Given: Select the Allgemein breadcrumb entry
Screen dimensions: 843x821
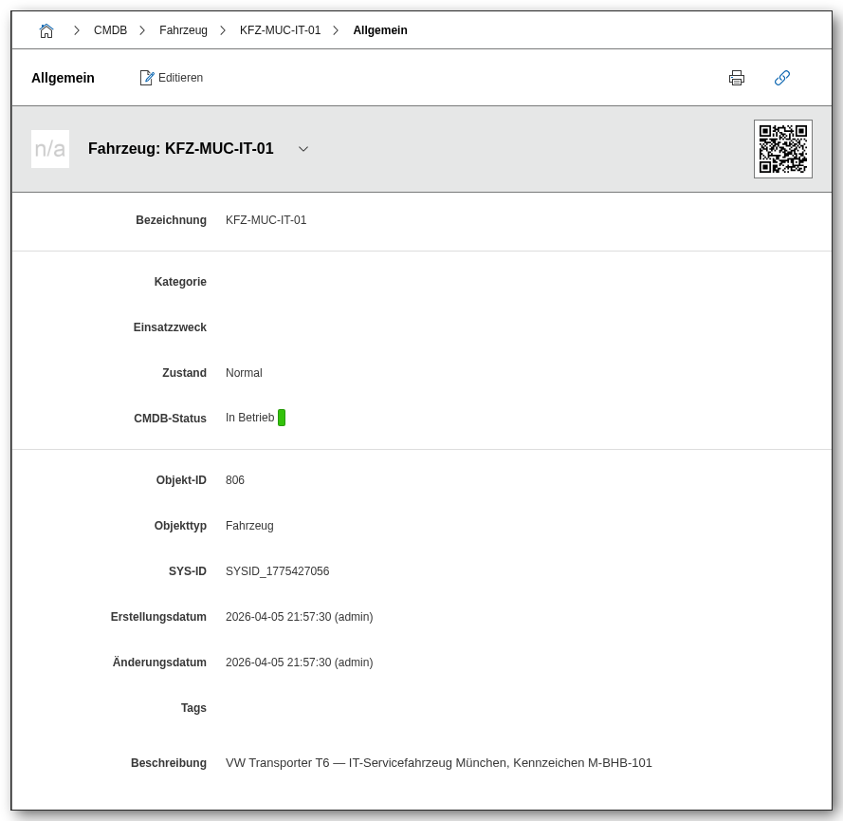Looking at the screenshot, I should 380,30.
